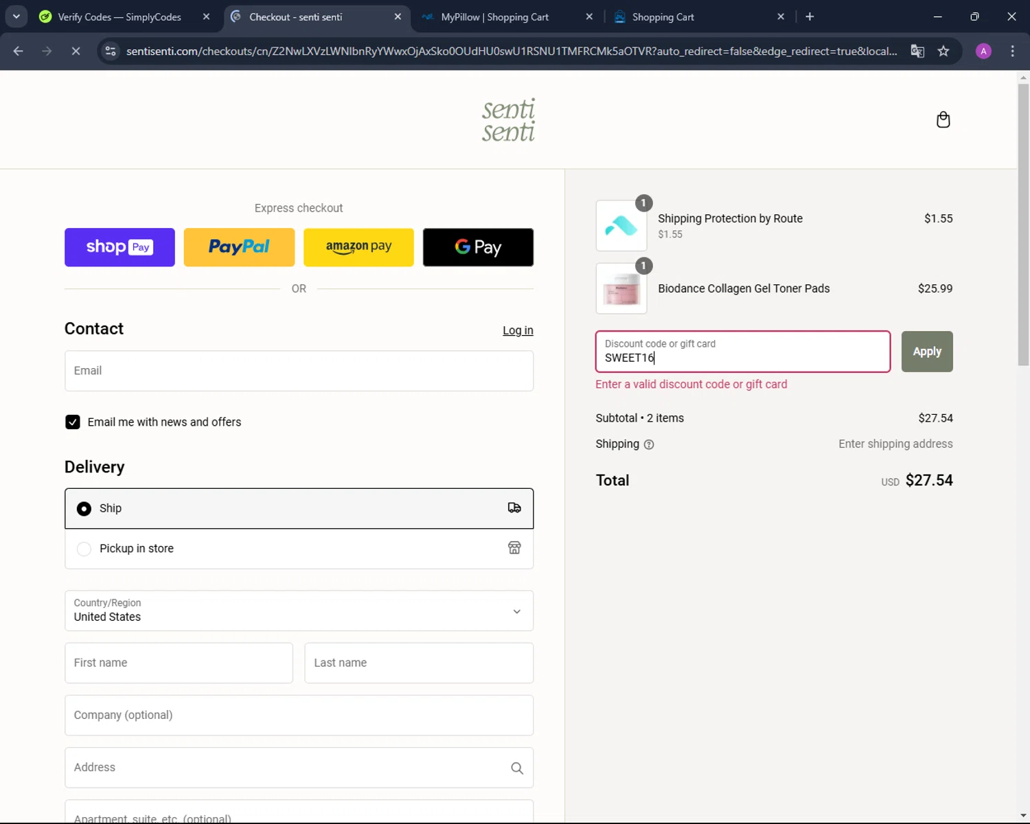
Task: Choose Google Pay express checkout
Action: [x=478, y=247]
